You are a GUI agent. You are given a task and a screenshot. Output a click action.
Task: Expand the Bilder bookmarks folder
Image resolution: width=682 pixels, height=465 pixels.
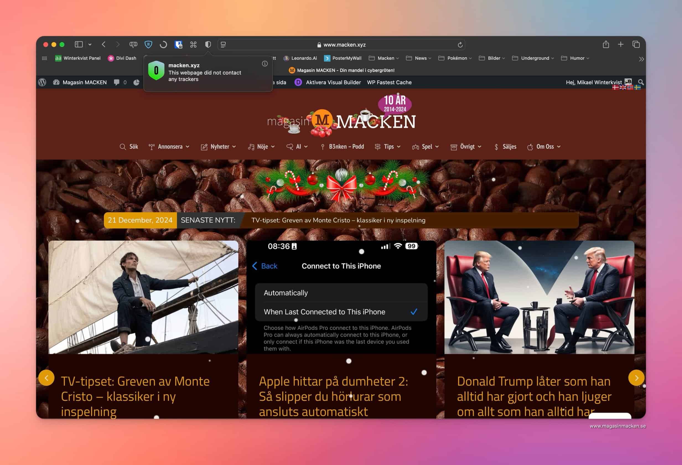pyautogui.click(x=492, y=58)
